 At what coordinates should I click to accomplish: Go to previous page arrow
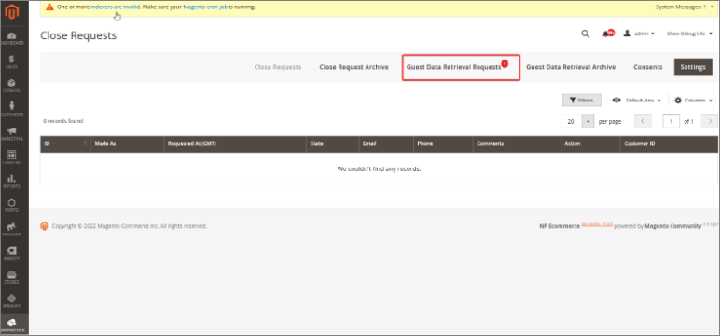pyautogui.click(x=643, y=122)
